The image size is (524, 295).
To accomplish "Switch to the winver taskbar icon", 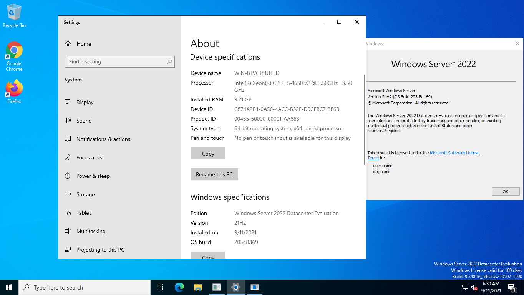I will coord(254,287).
